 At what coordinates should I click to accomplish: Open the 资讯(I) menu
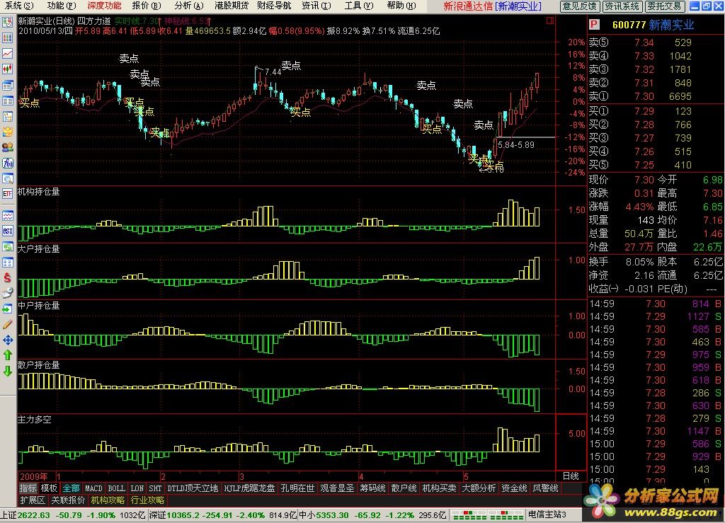316,6
